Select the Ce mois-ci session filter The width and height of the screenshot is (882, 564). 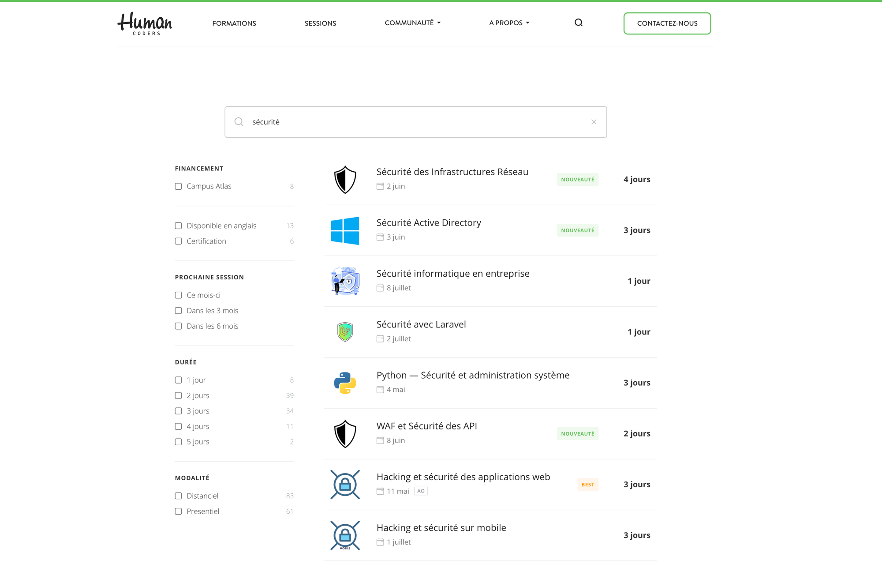[x=179, y=295]
